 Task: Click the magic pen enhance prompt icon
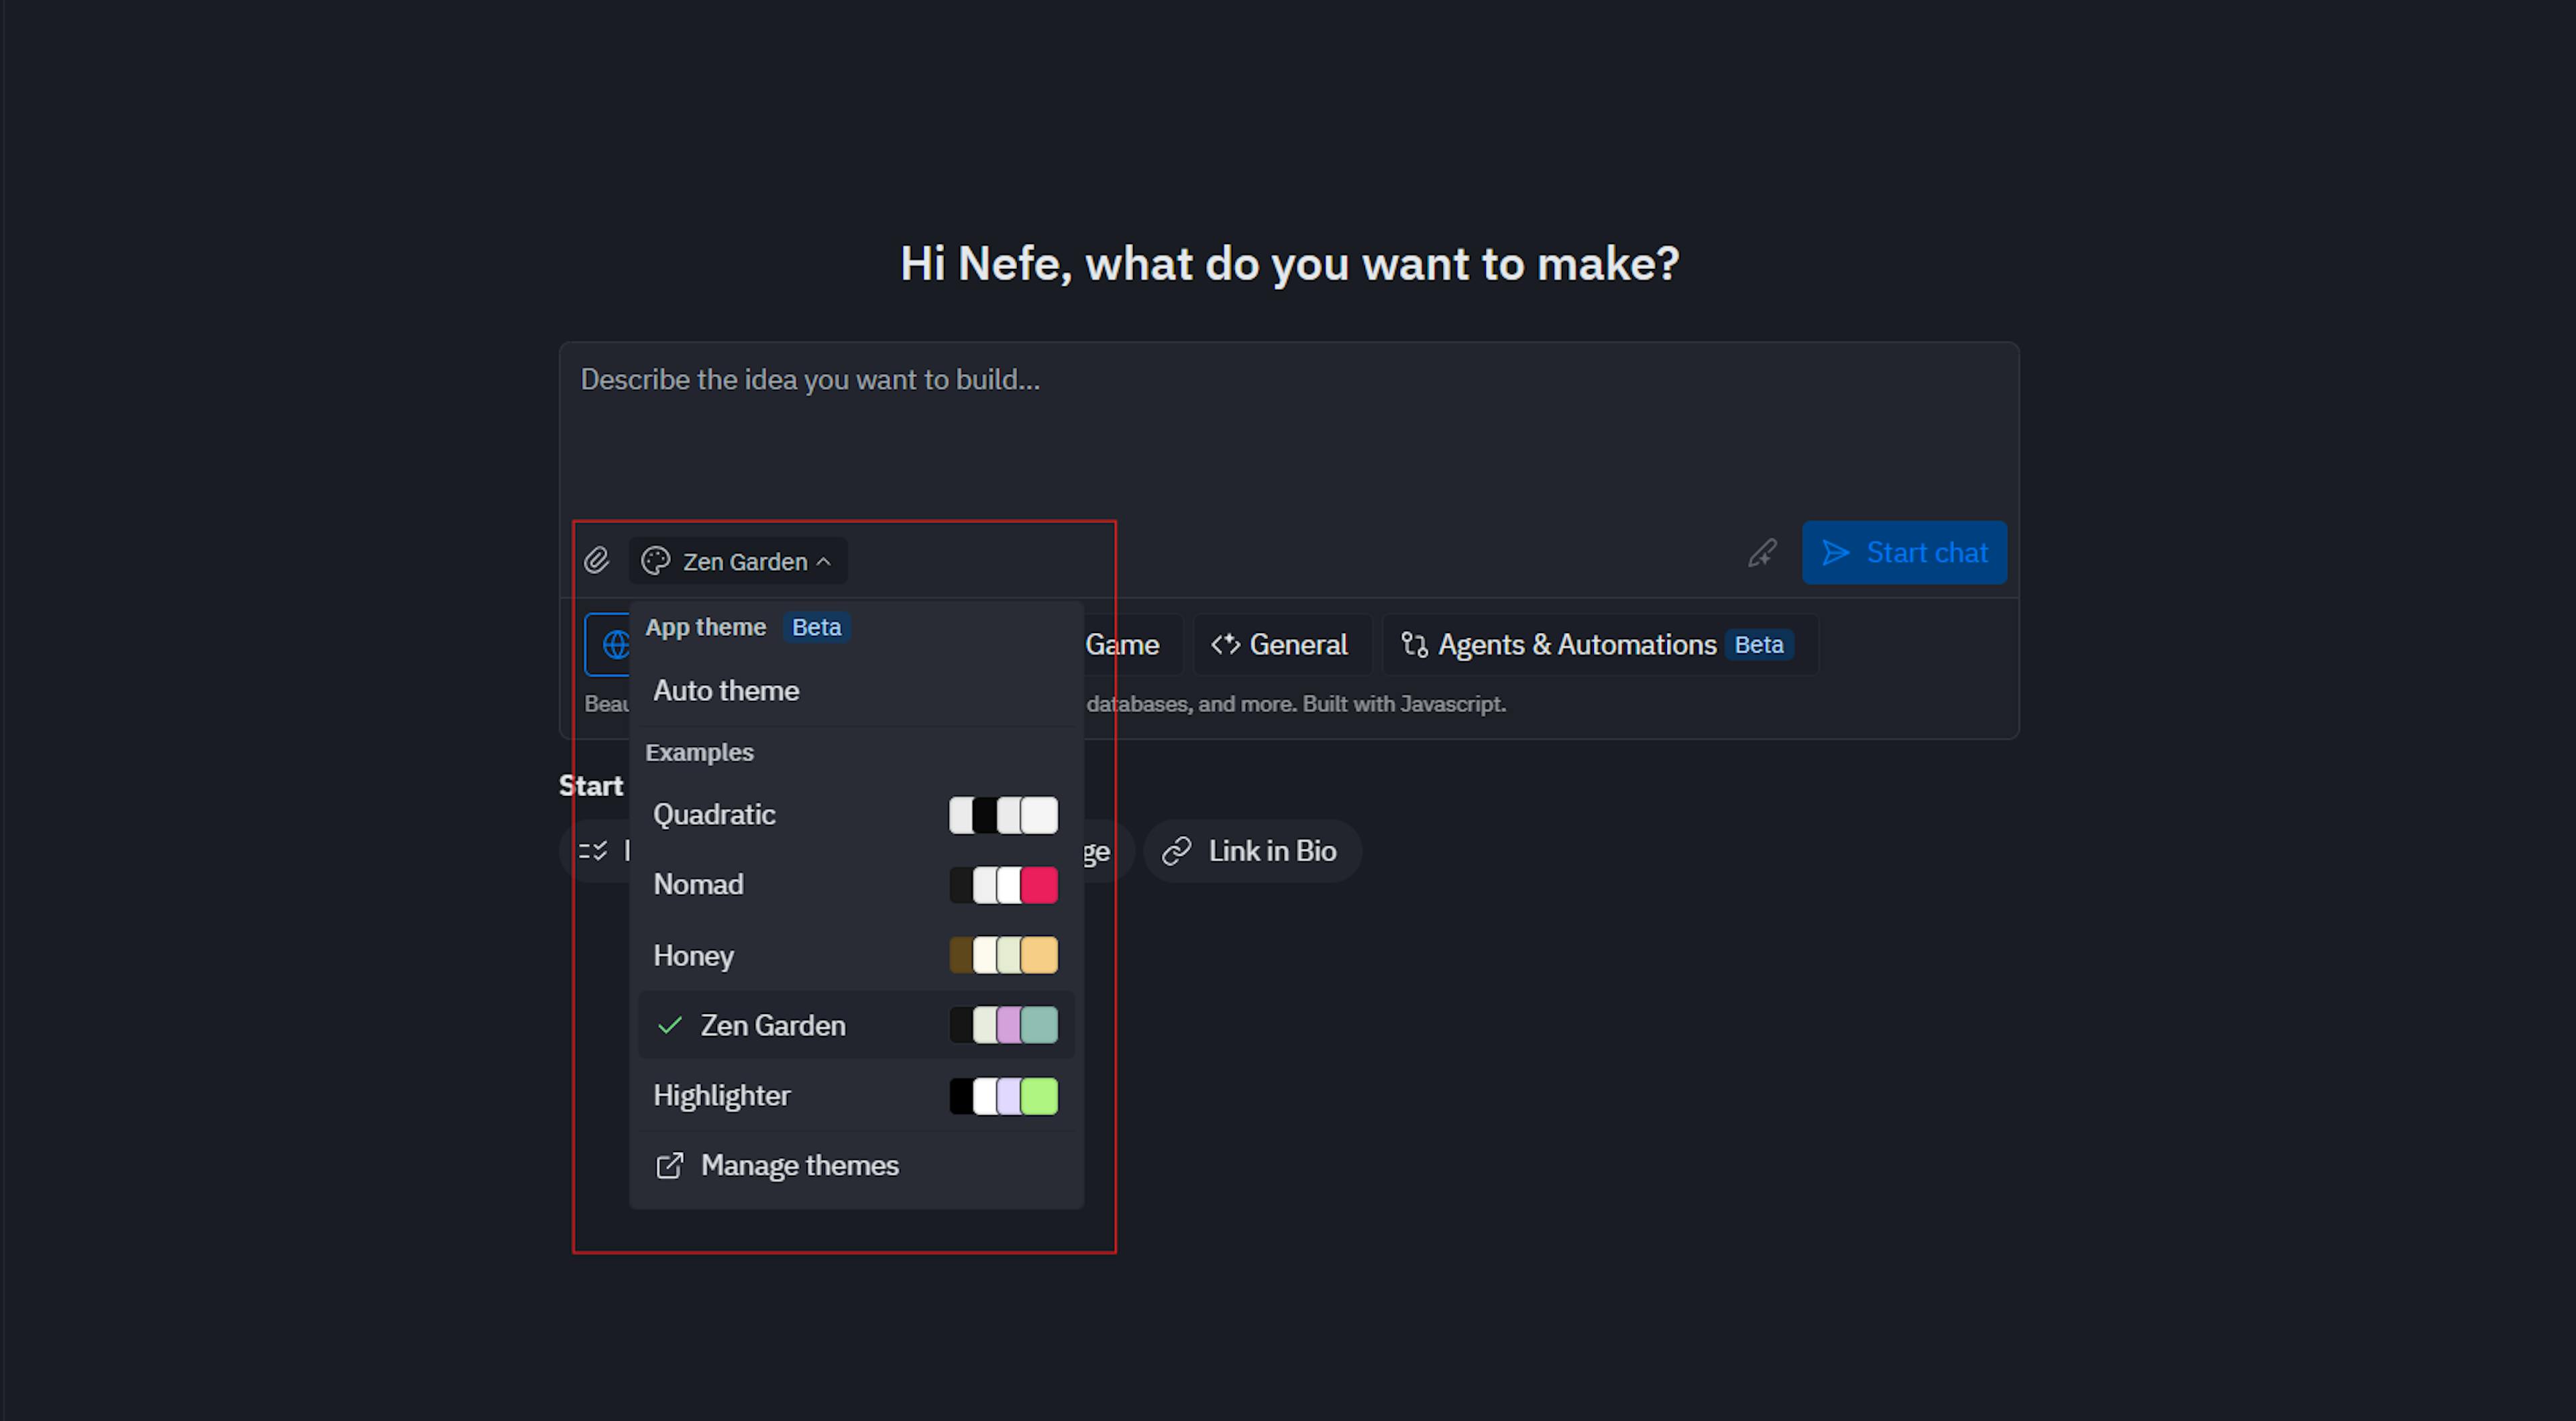[x=1762, y=553]
